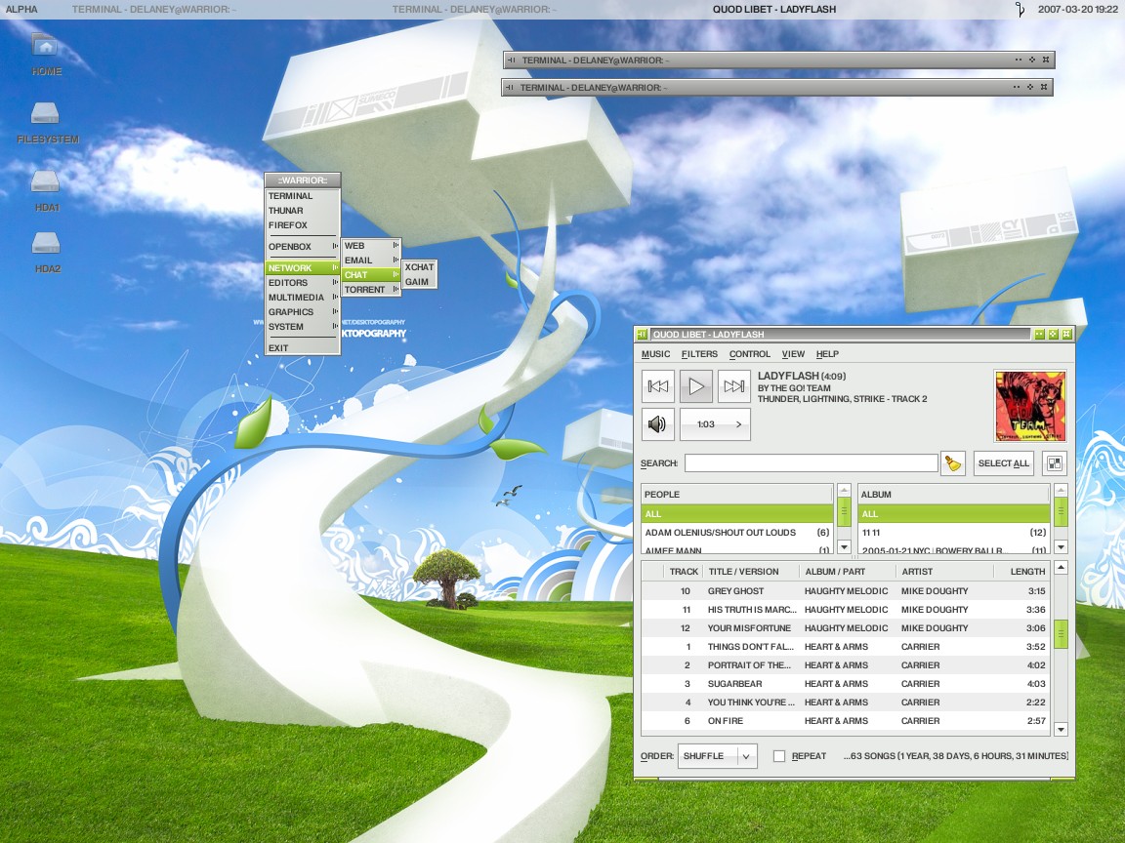Screen dimensions: 1125x843
Task: Select album 11 11
Action: tap(953, 533)
